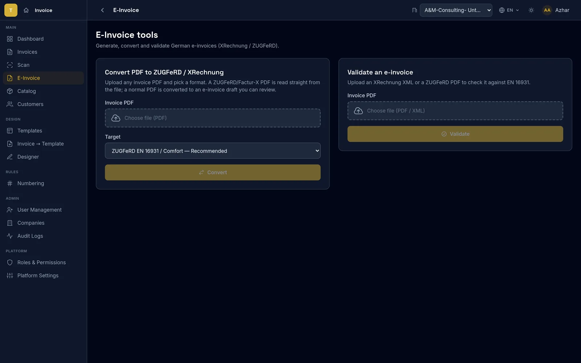This screenshot has width=581, height=363.
Task: Click the Azhar user name
Action: click(x=562, y=10)
